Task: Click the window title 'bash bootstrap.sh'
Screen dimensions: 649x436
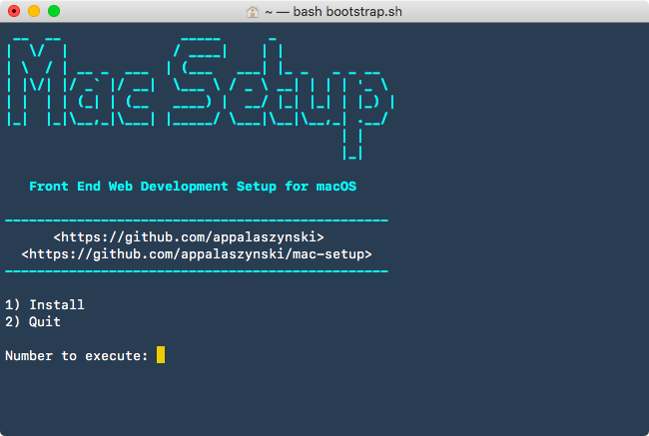Action: coord(347,12)
